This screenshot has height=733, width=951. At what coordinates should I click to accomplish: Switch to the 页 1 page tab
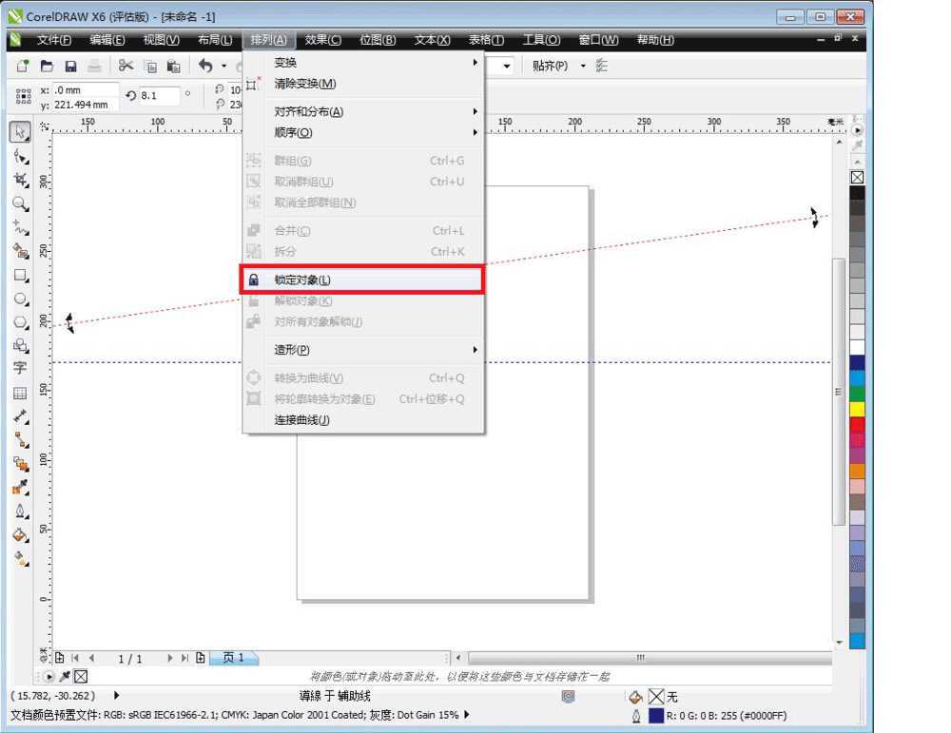233,658
